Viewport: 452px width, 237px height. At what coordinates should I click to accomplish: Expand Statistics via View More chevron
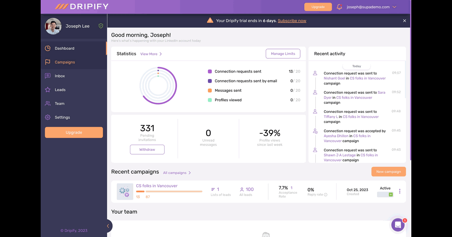click(161, 54)
